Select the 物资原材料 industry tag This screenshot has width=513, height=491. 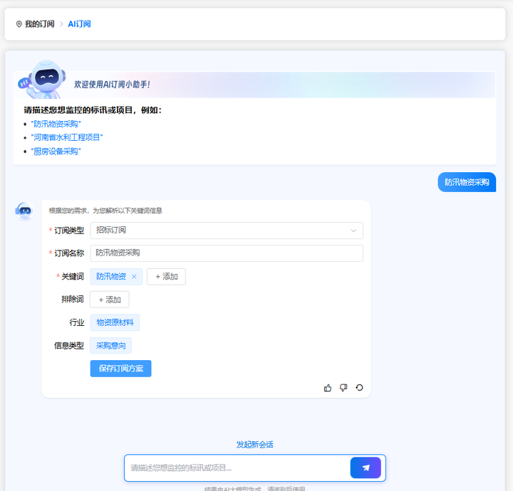[115, 322]
